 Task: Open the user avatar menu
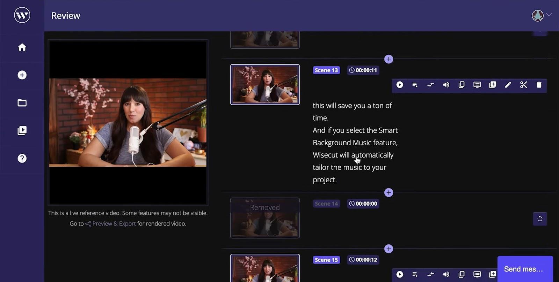(541, 15)
